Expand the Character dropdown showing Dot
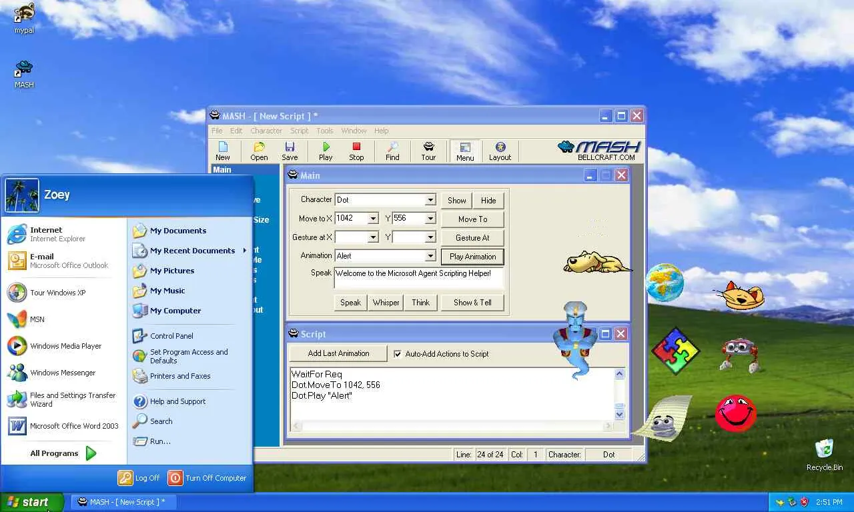854x512 pixels. 430,200
